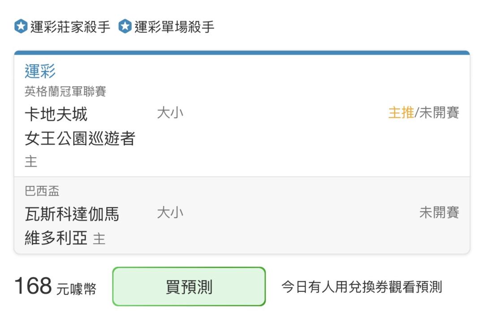Image resolution: width=484 pixels, height=311 pixels.
Task: Click the star badge beside 運彩莊家殺手
Action: (21, 26)
